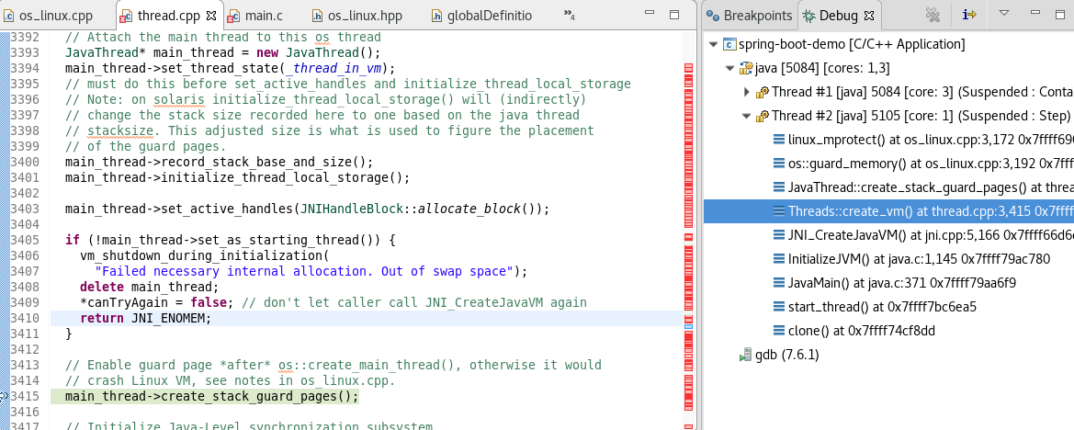Select Thread #2 [java] 5105 entry
This screenshot has height=430, width=1074.
tap(921, 116)
